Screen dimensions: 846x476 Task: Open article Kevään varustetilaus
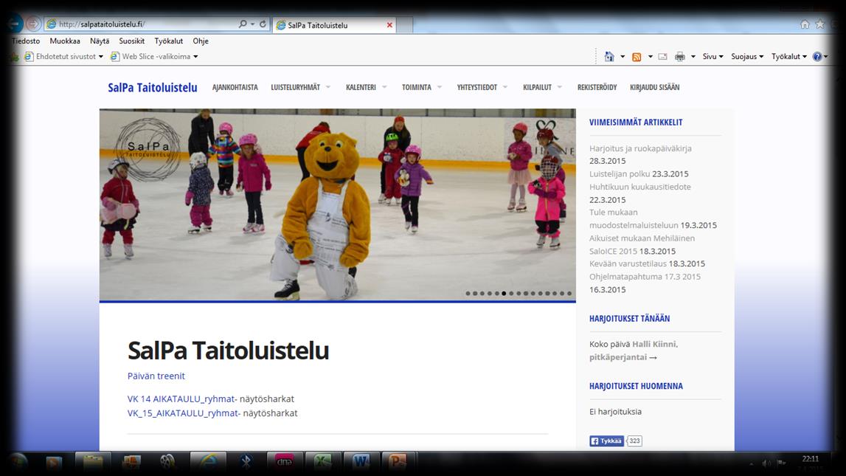click(628, 264)
